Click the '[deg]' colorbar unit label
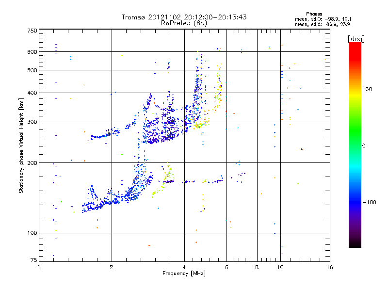The height and width of the screenshot is (291, 388). click(x=356, y=39)
